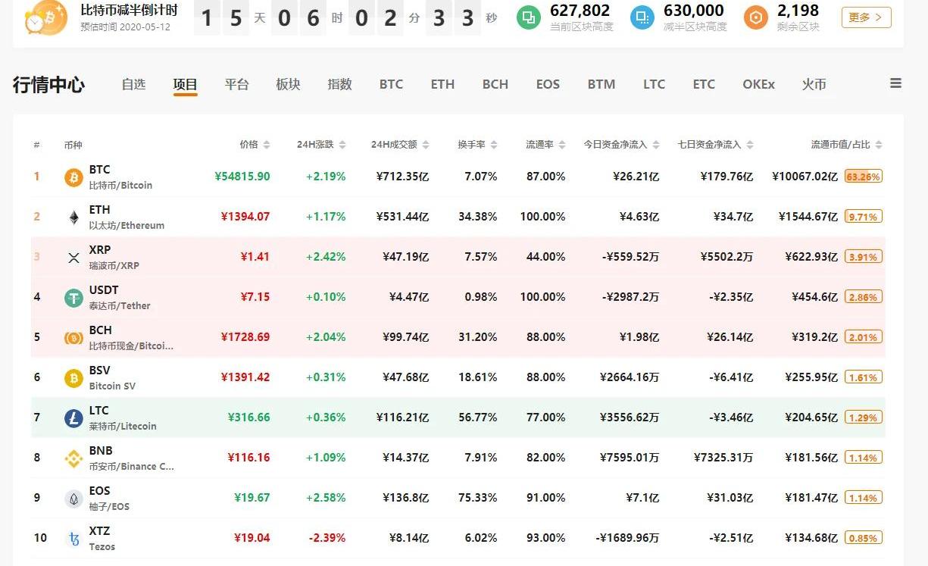Click the 更多 button
928x566 pixels.
[x=866, y=17]
